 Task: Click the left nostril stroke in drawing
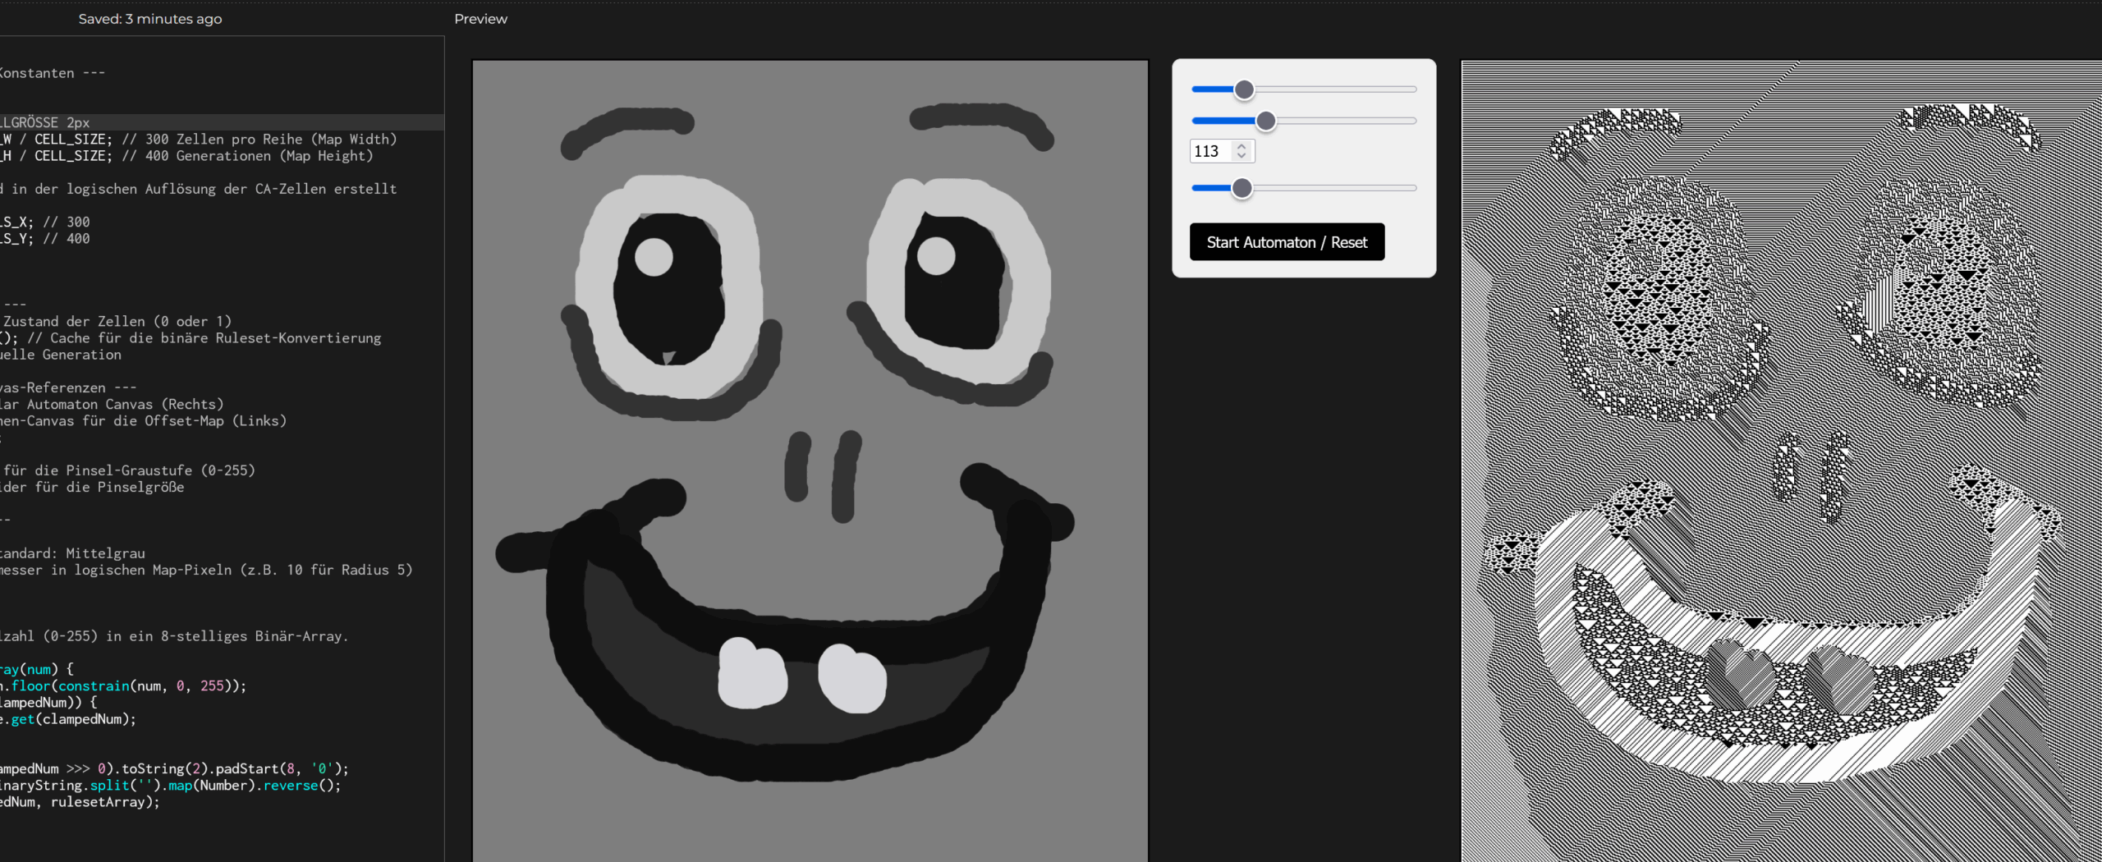click(797, 465)
